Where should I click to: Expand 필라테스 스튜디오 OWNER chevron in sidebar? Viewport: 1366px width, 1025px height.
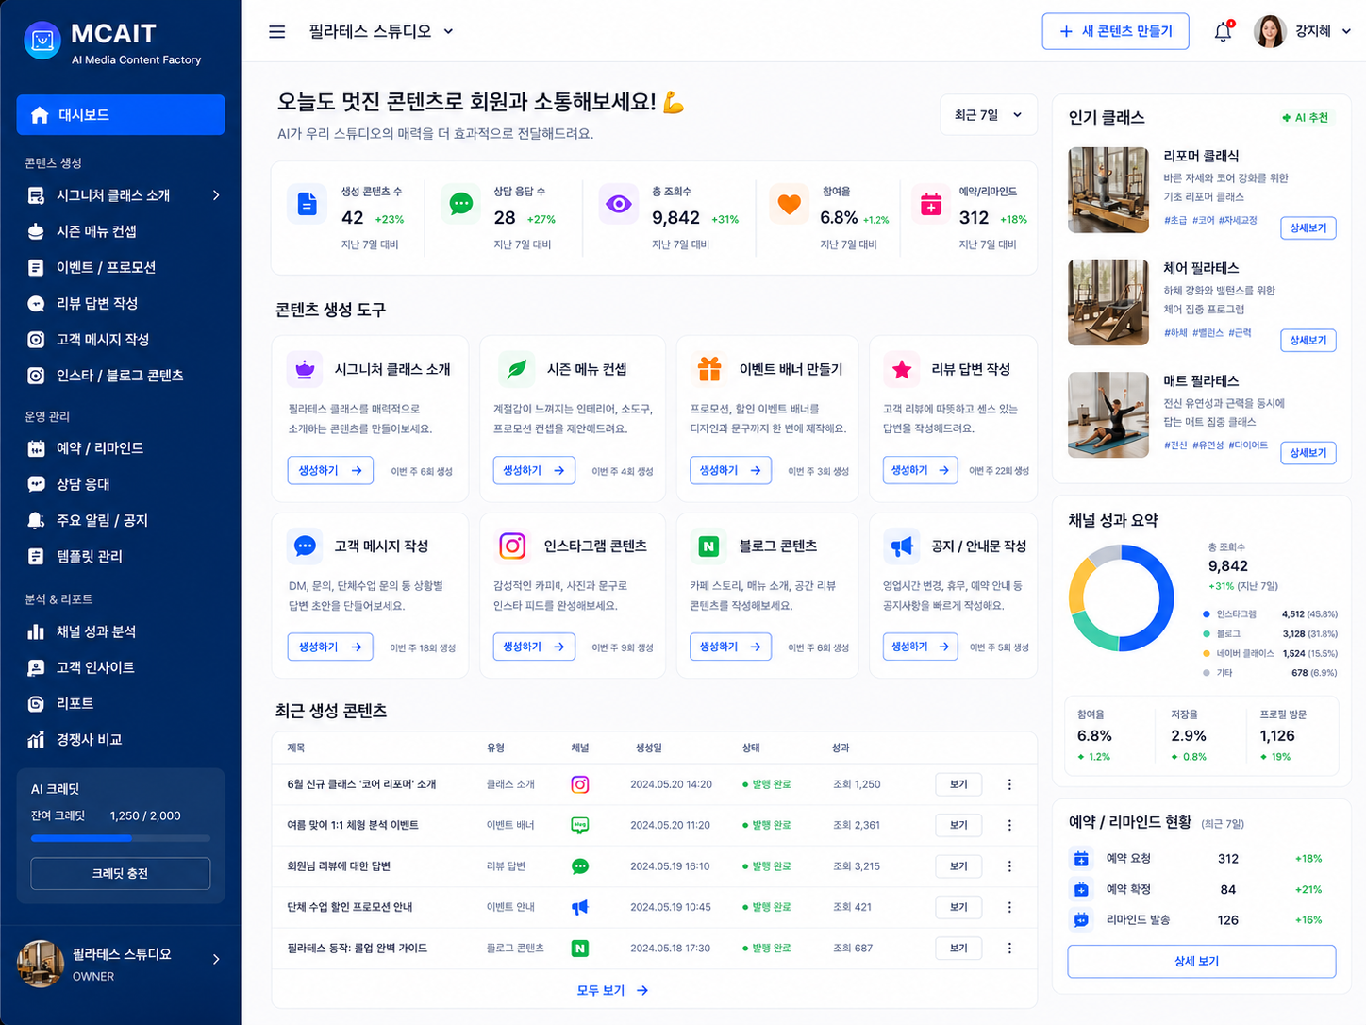tap(216, 959)
